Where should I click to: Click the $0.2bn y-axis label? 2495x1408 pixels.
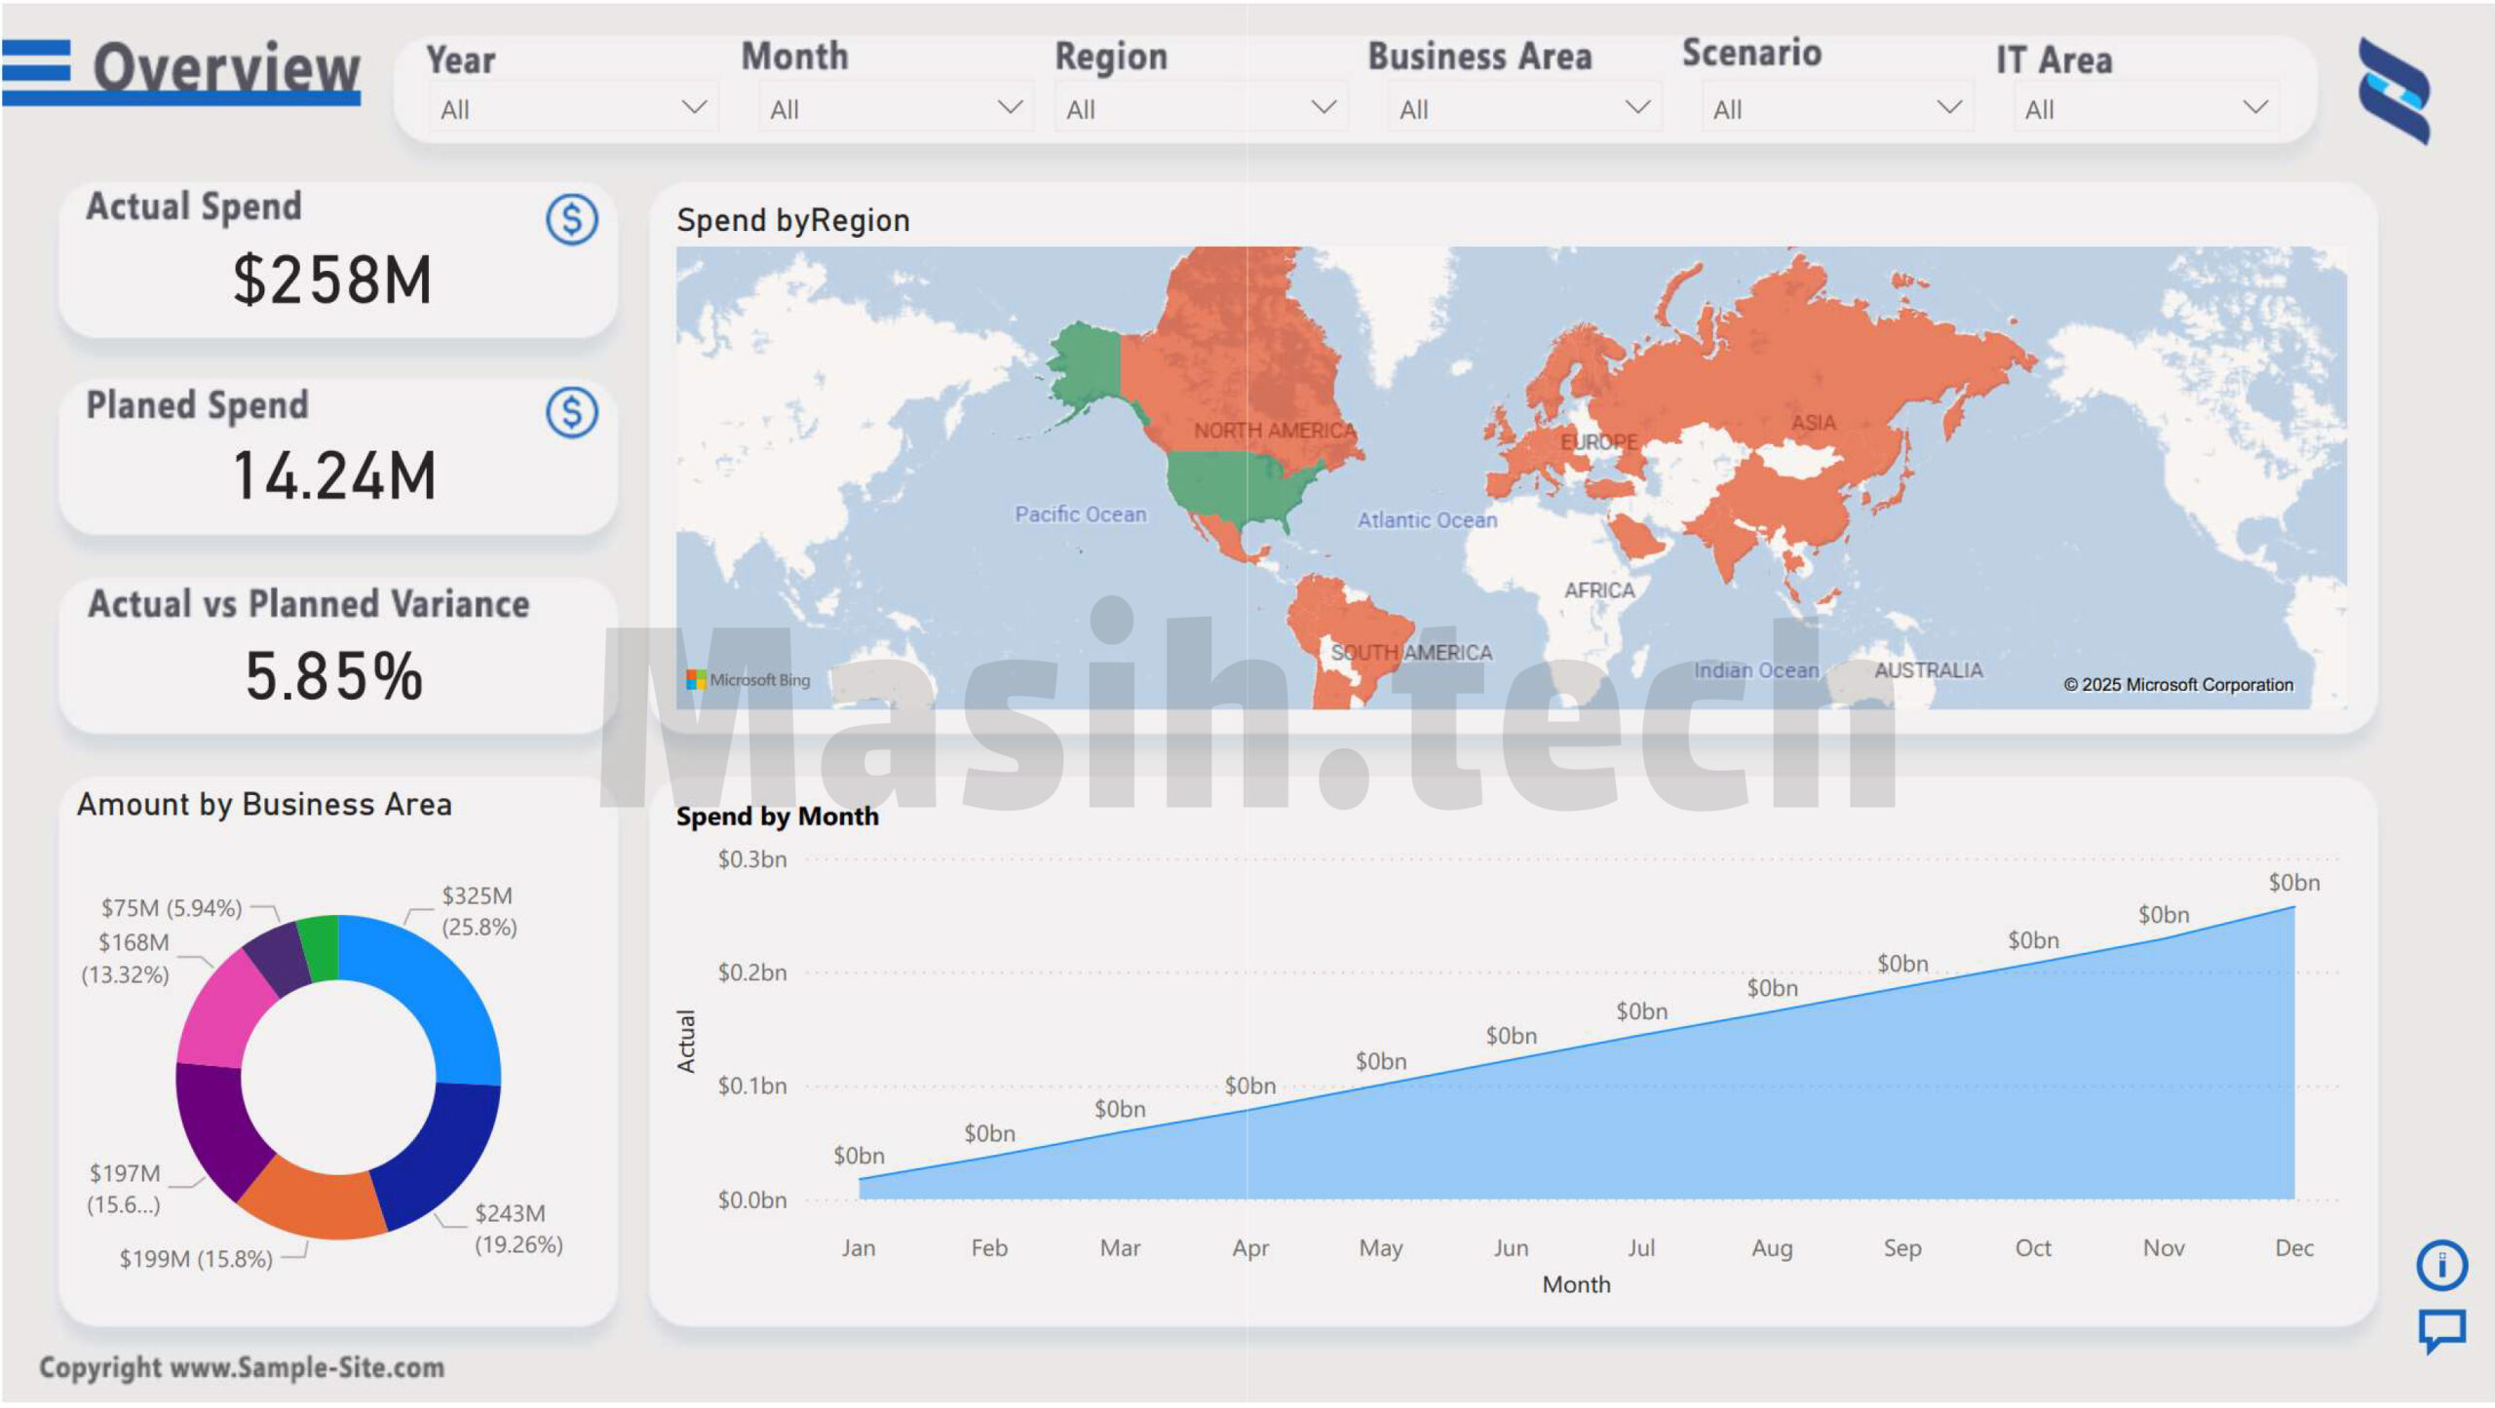point(751,972)
